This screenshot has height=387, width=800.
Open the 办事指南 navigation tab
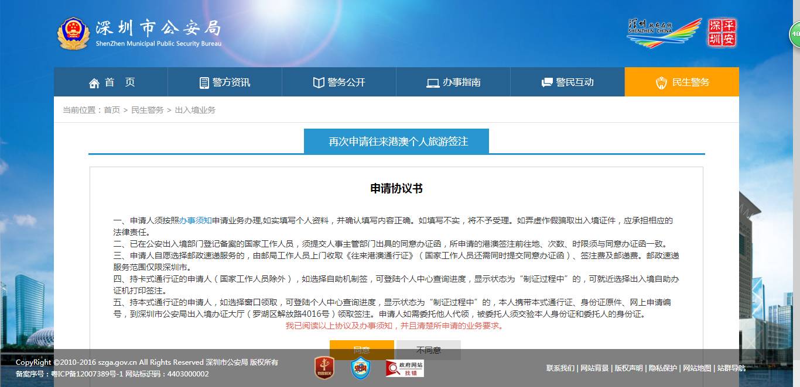(453, 82)
